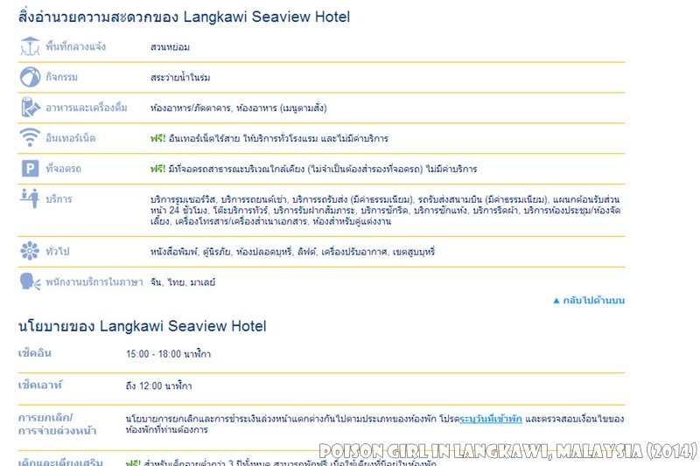Click the จีน, ไทย, มาเลย์ languages text
Image resolution: width=700 pixels, height=466 pixels.
tap(183, 282)
